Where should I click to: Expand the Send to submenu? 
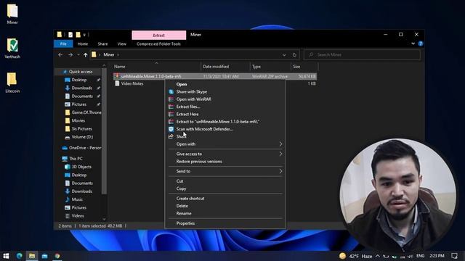225,171
